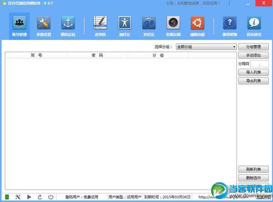273x202 pixels.
Task: Click app logo icon in title bar
Action: 4,3
